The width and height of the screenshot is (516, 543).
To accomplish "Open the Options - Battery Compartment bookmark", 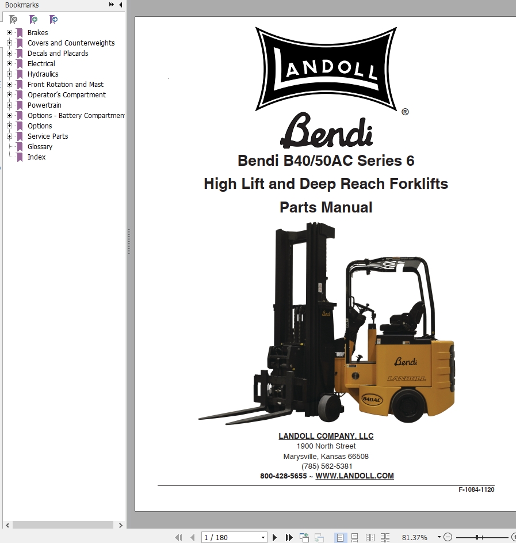I will (76, 116).
